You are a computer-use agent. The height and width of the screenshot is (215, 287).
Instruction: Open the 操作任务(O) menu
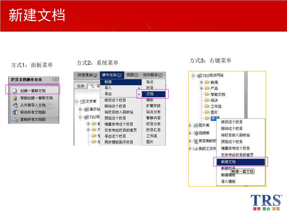point(112,75)
